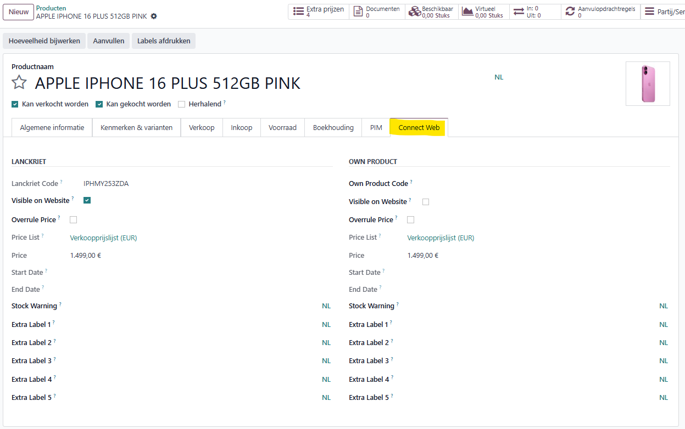Enable Own Product Overrule Price checkbox
Viewport: 685px width, 429px height.
pyautogui.click(x=411, y=219)
